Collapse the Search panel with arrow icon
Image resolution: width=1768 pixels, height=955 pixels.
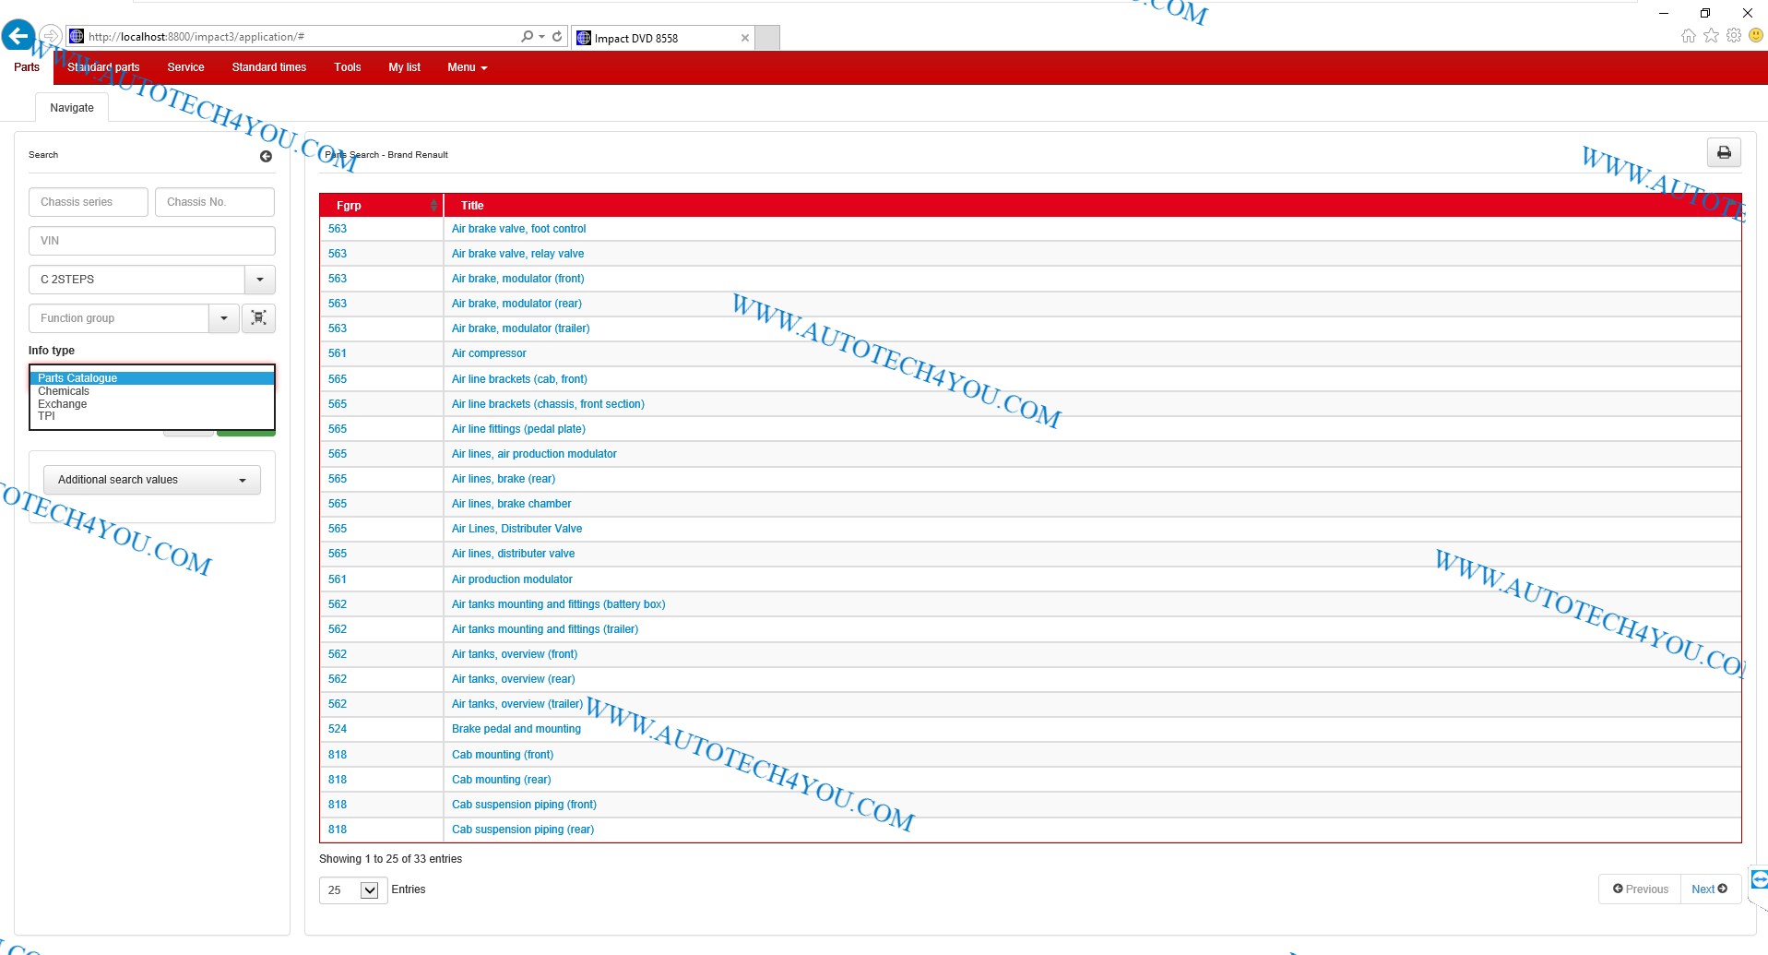[266, 157]
